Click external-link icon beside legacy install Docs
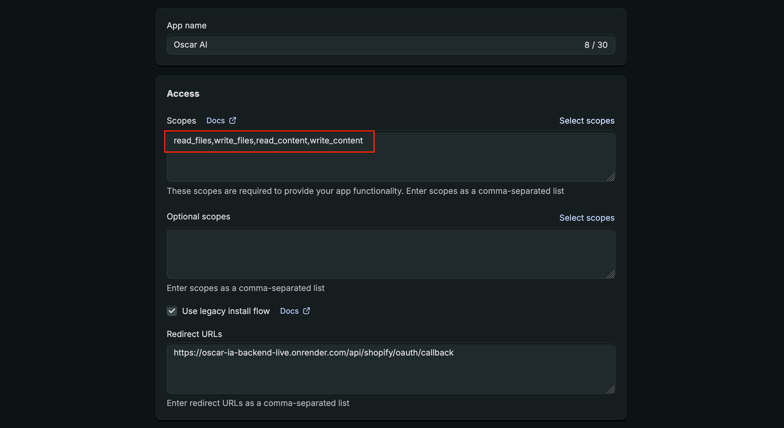 tap(307, 311)
